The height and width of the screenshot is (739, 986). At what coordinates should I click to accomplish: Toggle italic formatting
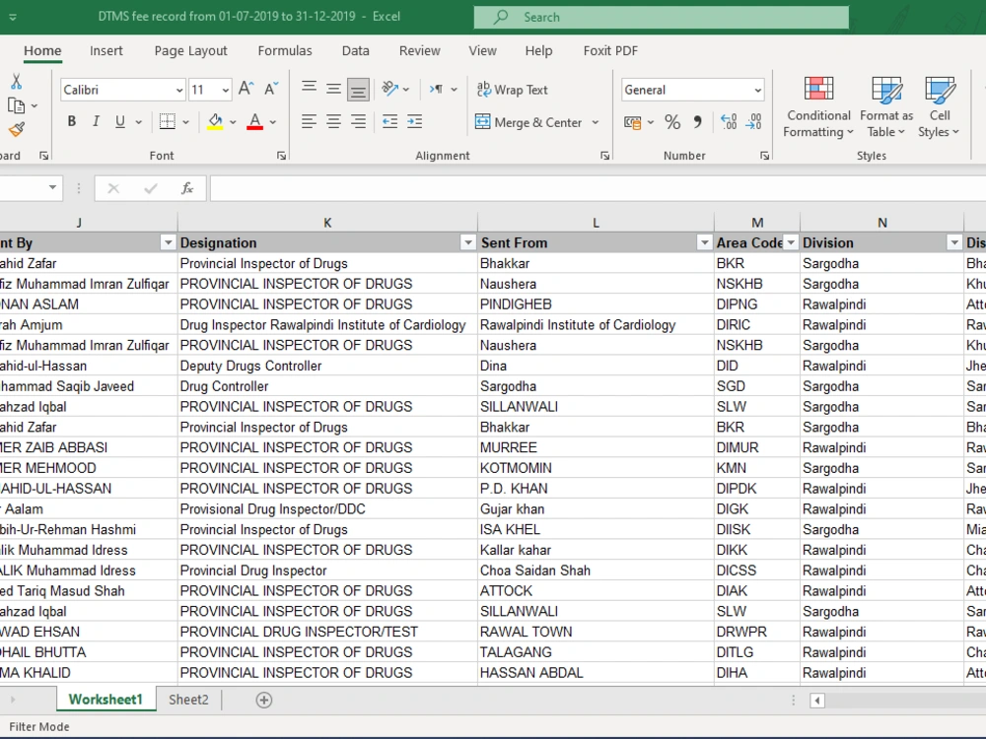click(x=95, y=121)
